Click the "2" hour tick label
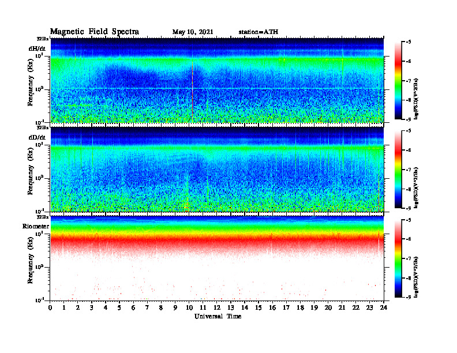The width and height of the screenshot is (457, 353). (x=78, y=307)
